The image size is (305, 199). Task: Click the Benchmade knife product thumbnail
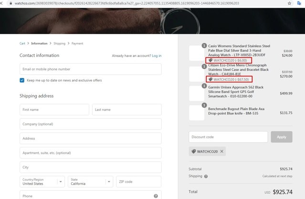point(197,113)
